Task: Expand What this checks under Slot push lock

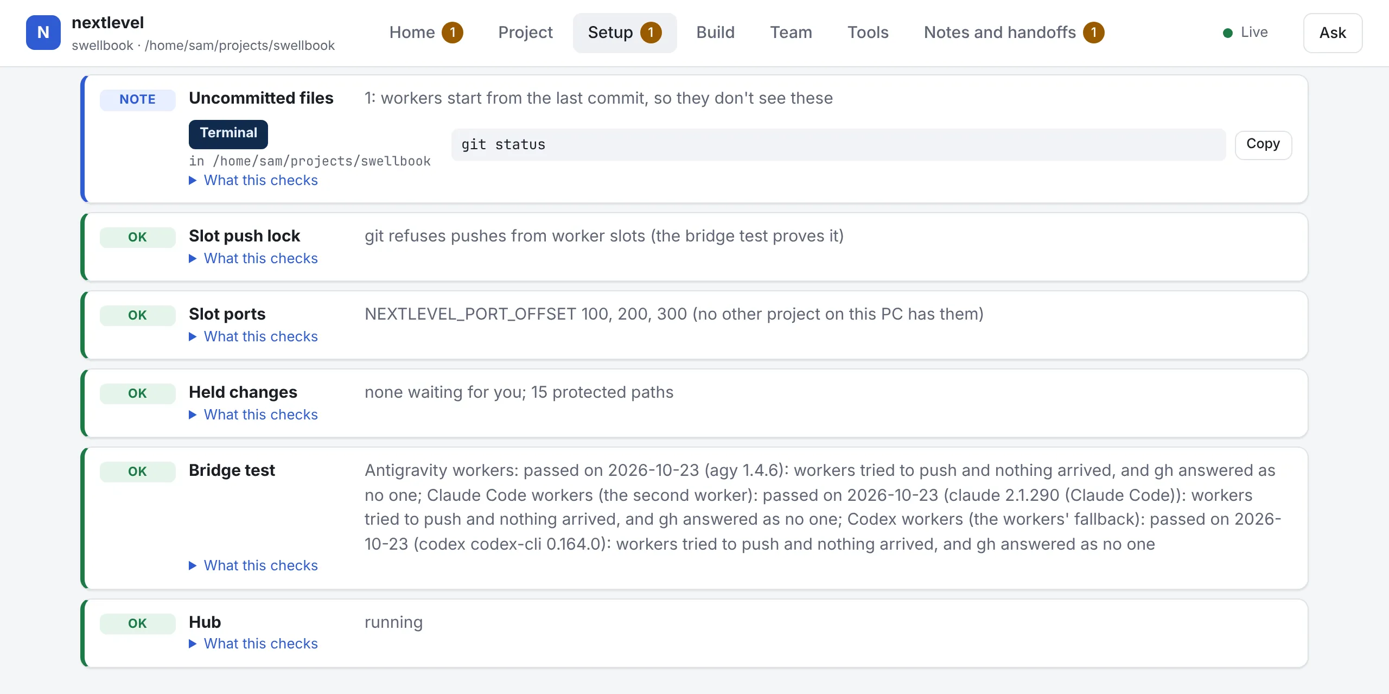Action: (253, 258)
